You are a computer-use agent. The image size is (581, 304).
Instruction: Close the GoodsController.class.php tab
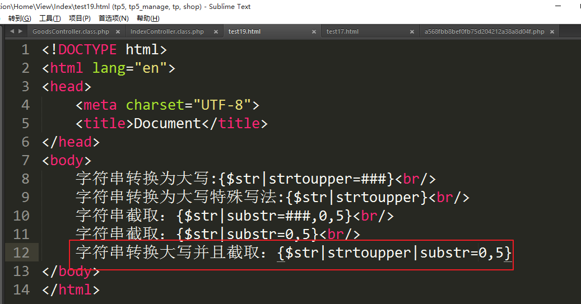[x=117, y=32]
